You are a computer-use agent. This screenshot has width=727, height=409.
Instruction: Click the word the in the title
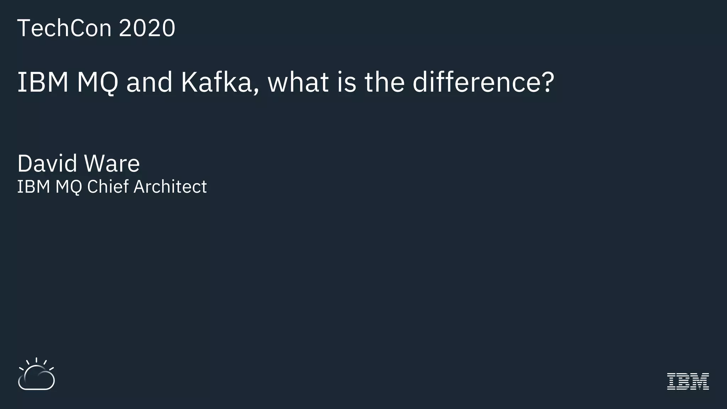tap(384, 82)
